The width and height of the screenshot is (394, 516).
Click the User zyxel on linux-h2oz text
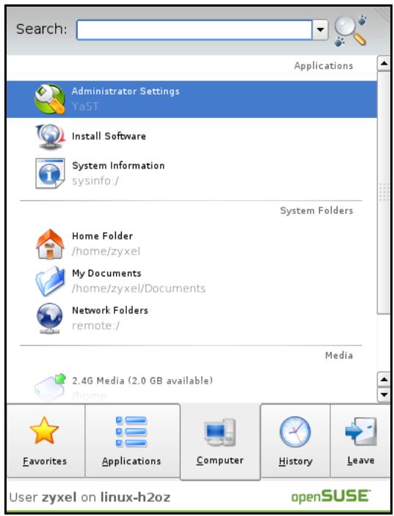(x=90, y=497)
